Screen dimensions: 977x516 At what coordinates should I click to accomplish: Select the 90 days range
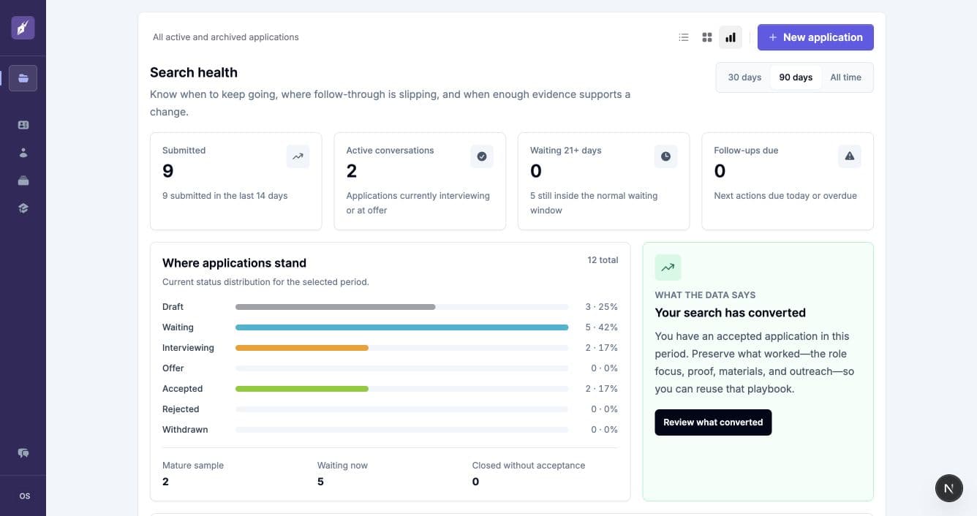click(x=796, y=77)
